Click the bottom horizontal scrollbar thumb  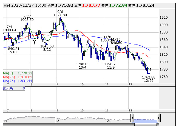pos(146,125)
